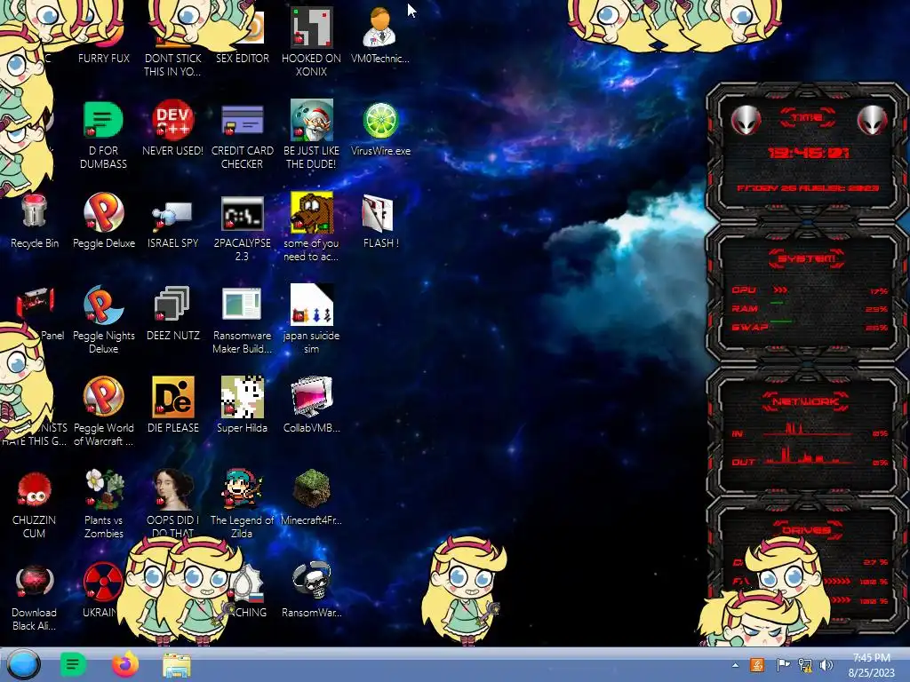
Task: Launch Firefox from the taskbar
Action: (124, 664)
